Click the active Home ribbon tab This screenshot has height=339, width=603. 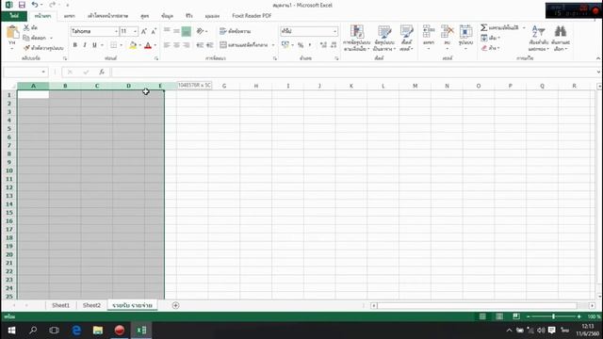point(42,16)
